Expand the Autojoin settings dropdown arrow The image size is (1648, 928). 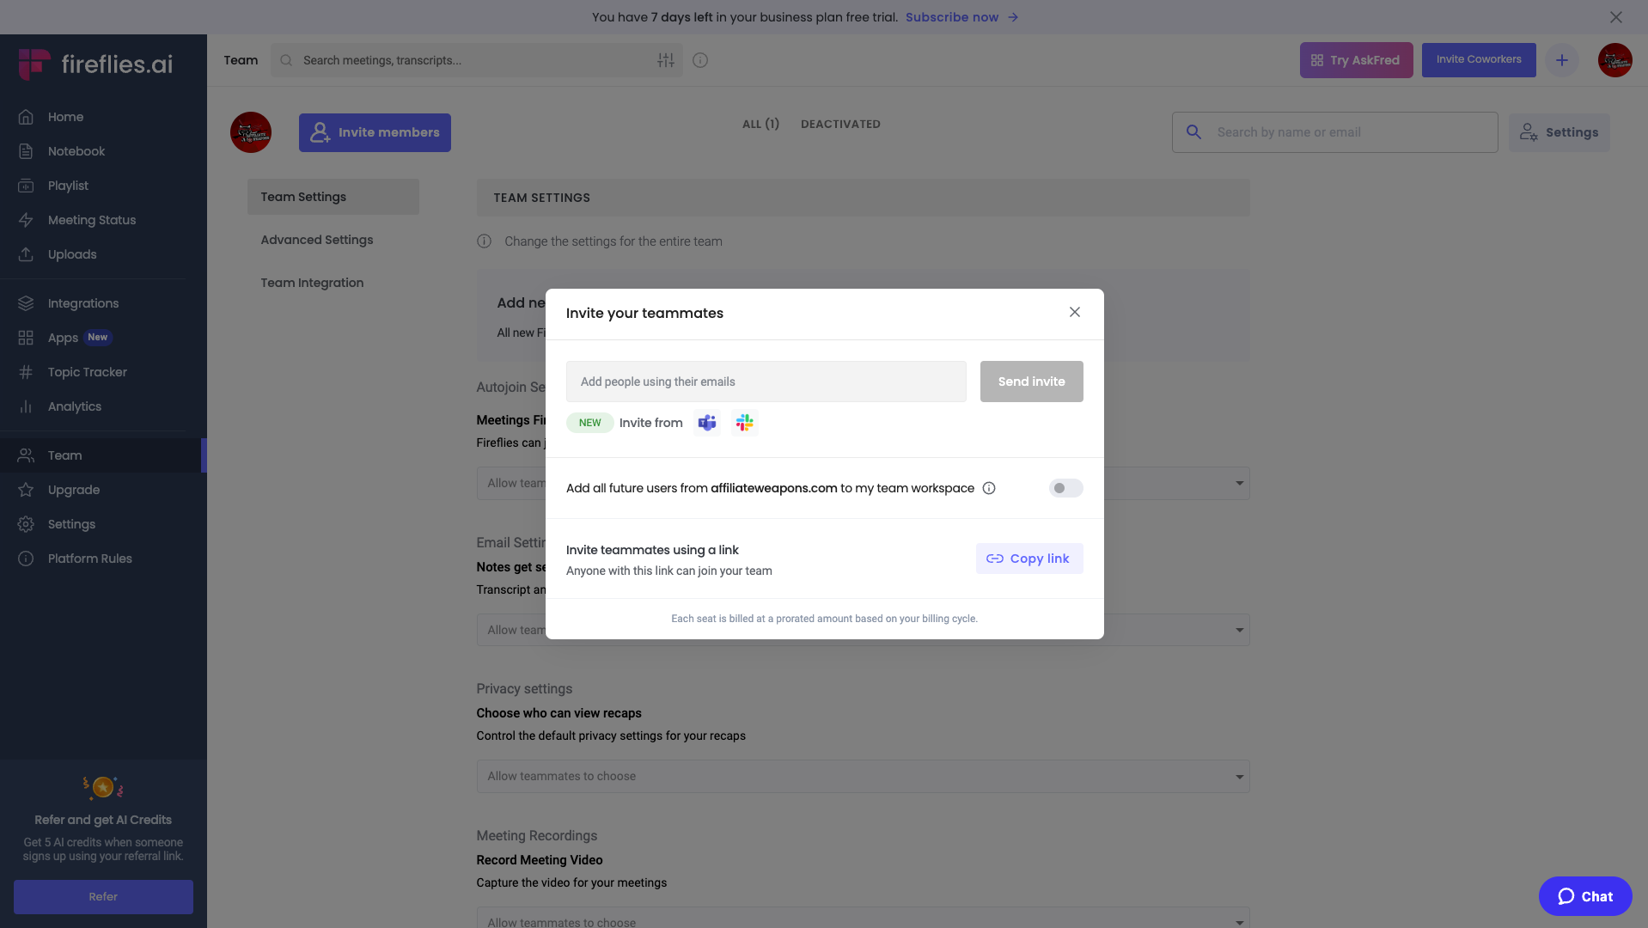1239,483
